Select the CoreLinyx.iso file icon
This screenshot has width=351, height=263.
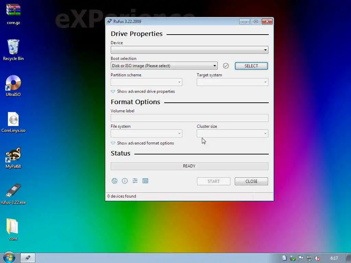[13, 122]
